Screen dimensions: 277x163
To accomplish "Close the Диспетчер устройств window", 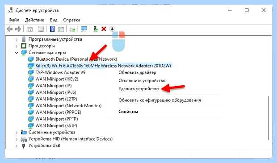I will pyautogui.click(x=264, y=10).
